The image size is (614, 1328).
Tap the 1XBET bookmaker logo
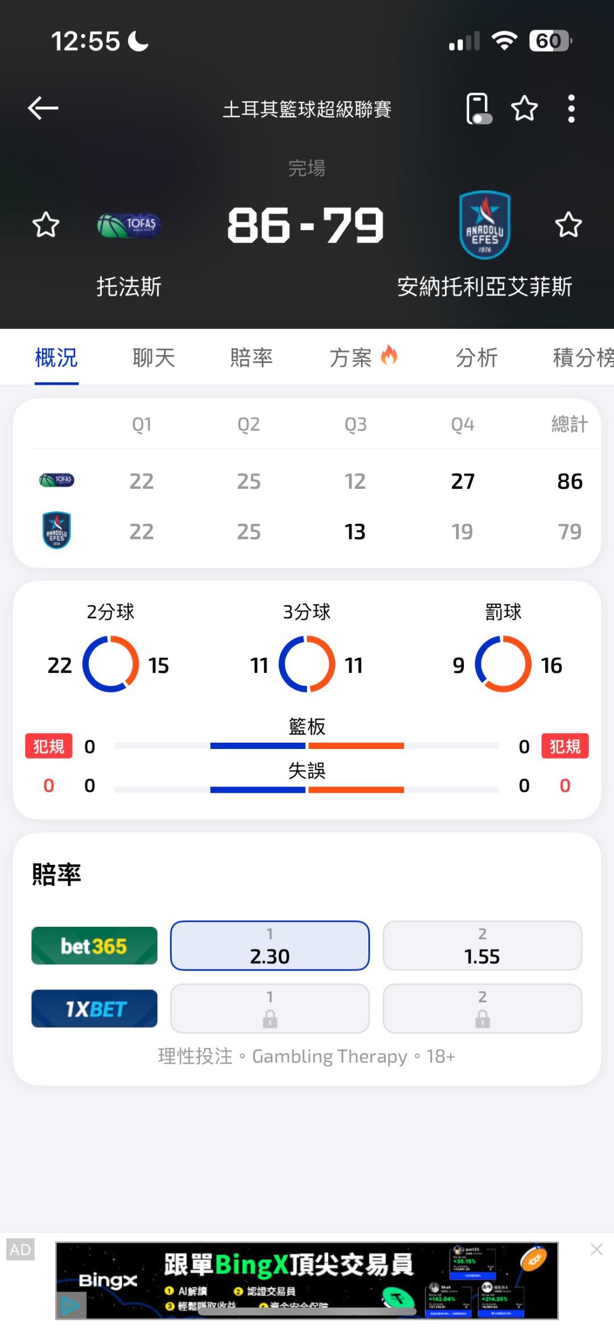coord(94,1009)
